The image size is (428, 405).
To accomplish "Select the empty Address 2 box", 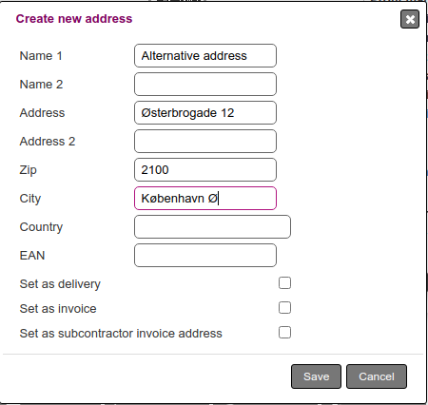I will click(x=205, y=142).
